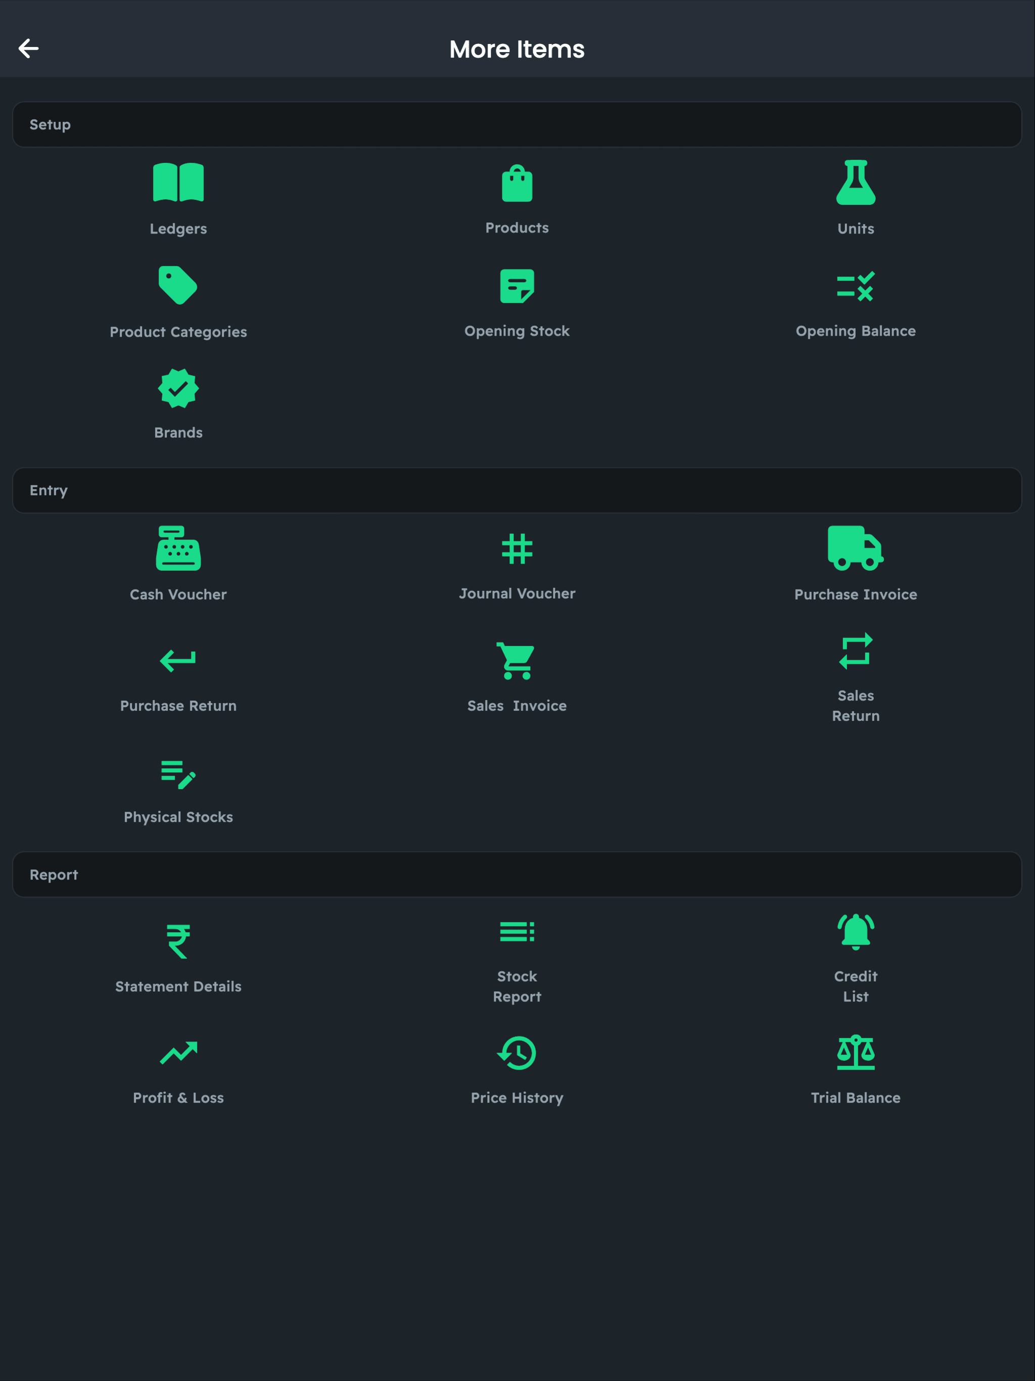The width and height of the screenshot is (1035, 1381).
Task: Select the Report section header
Action: click(x=517, y=874)
